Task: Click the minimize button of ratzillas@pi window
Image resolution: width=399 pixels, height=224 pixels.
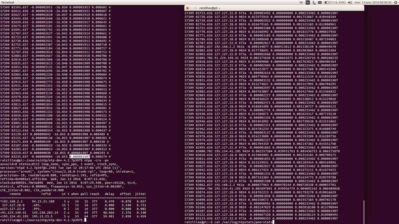Action: coord(192,7)
